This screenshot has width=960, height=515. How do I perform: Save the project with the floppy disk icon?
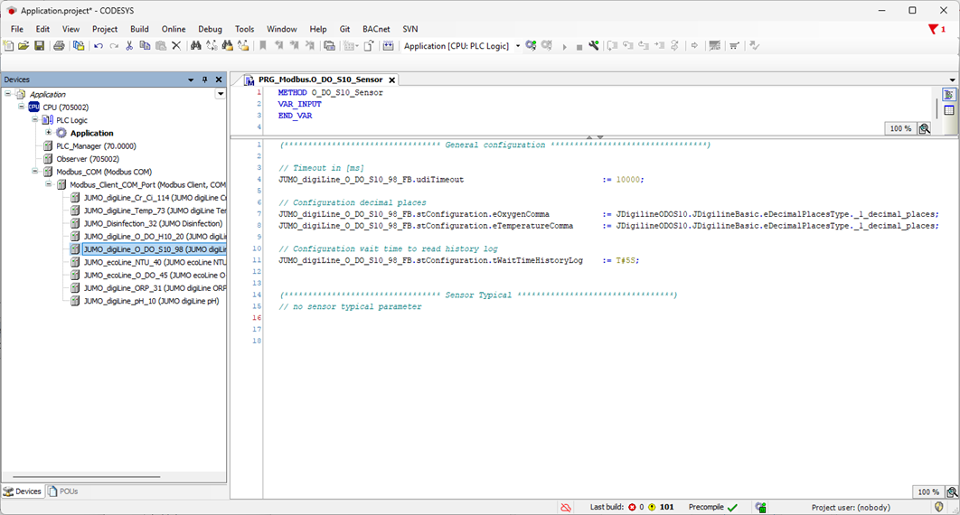(39, 46)
